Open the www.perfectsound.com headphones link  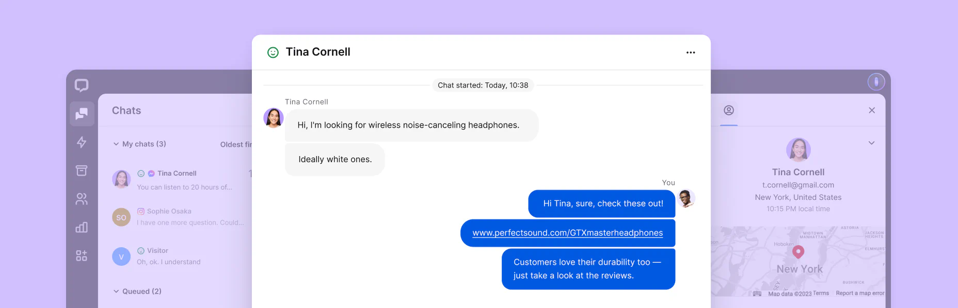pos(568,233)
